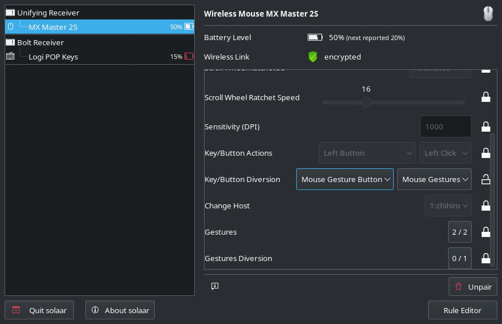
Task: Click the Unifying Receiver icon
Action: click(x=10, y=13)
